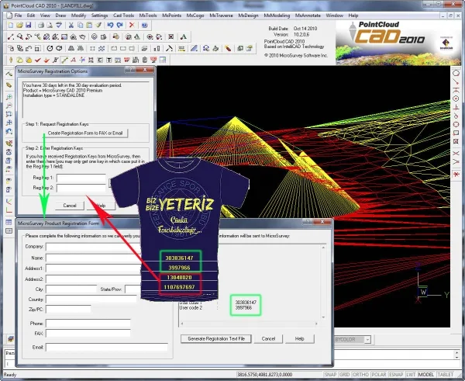Select the Cut scissors icon
Image resolution: width=465 pixels, height=381 pixels.
tap(71, 26)
